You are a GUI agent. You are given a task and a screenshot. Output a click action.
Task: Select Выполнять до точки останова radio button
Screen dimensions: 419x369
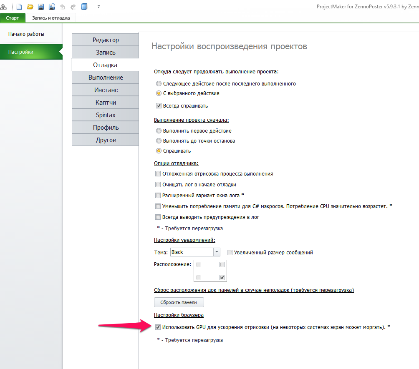pyautogui.click(x=159, y=141)
